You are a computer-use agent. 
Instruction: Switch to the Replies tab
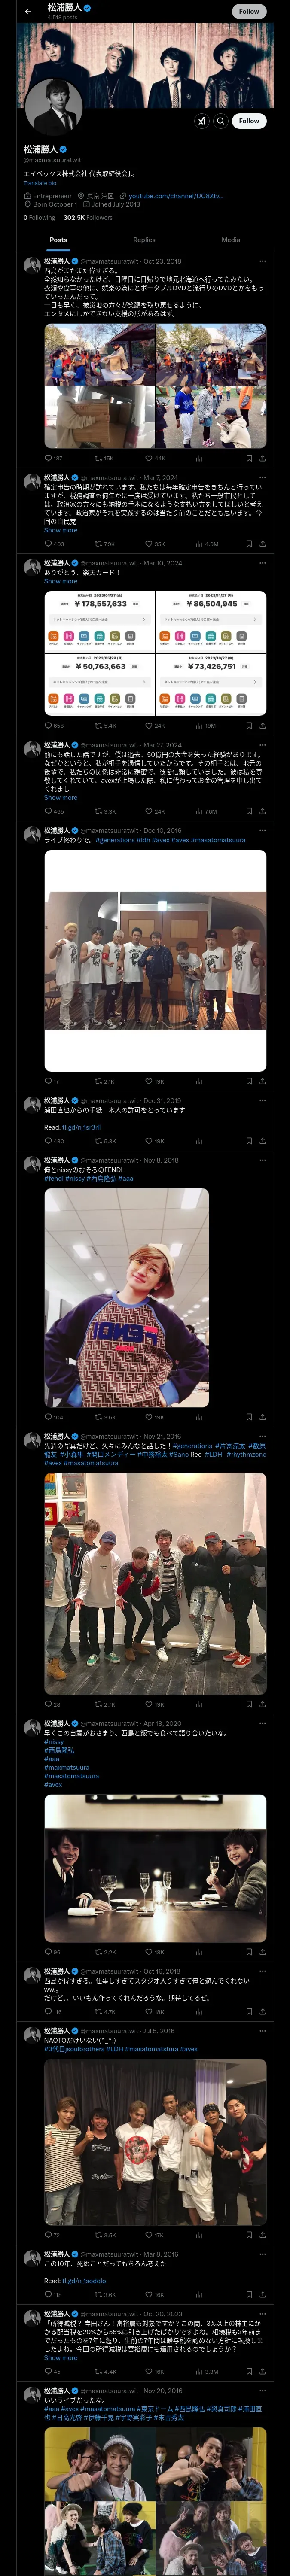(144, 240)
